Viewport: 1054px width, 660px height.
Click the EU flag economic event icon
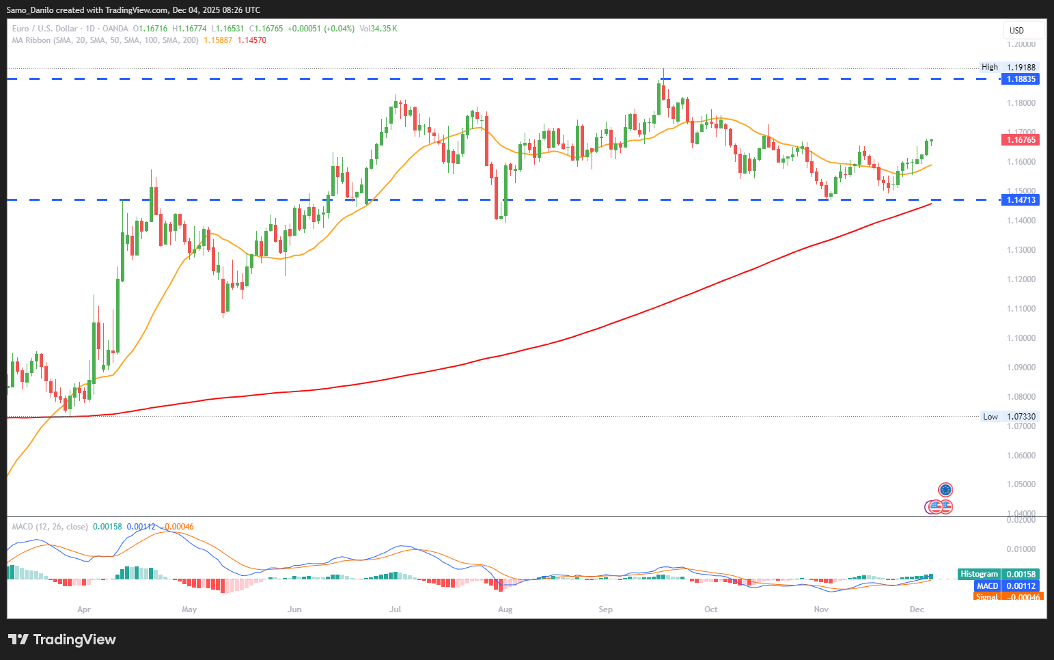[x=945, y=489]
